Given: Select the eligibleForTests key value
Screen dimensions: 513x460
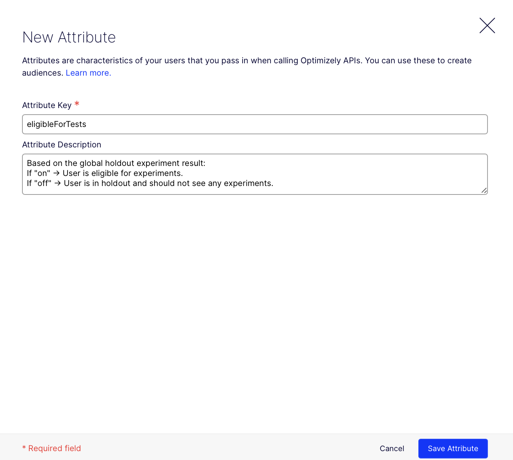Looking at the screenshot, I should click(x=56, y=124).
